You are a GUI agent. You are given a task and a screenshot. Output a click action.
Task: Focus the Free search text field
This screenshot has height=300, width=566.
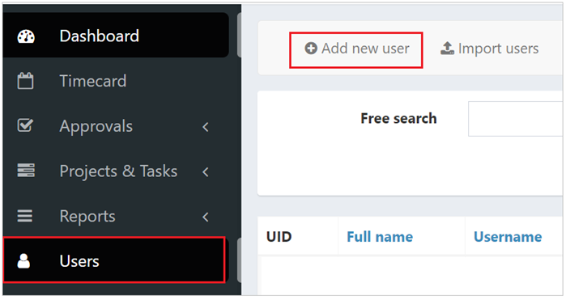pos(515,119)
